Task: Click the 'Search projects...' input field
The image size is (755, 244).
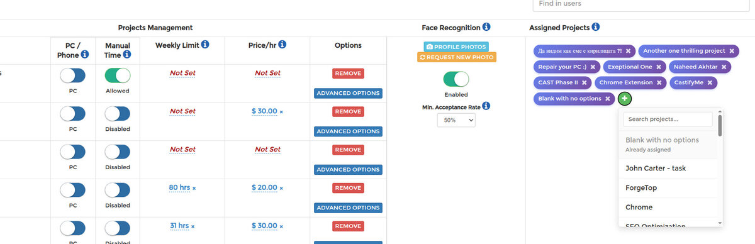Action: tap(668, 119)
